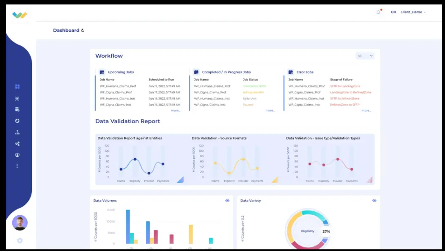The width and height of the screenshot is (445, 251).
Task: Expand more options via three-dot sidebar icon
Action: (17, 166)
